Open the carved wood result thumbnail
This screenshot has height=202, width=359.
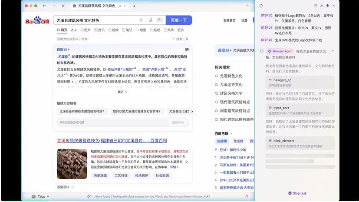click(x=72, y=164)
